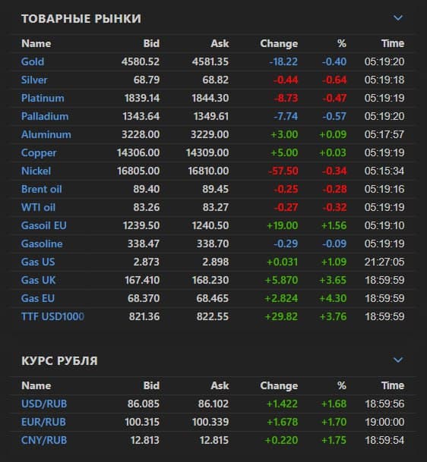Open the EUR/RUB exchange rate link

click(x=43, y=423)
